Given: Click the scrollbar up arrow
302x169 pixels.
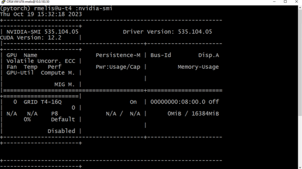Looking at the screenshot, I should (300, 7).
